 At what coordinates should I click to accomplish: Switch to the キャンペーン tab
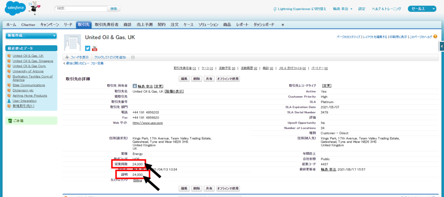click(x=50, y=25)
